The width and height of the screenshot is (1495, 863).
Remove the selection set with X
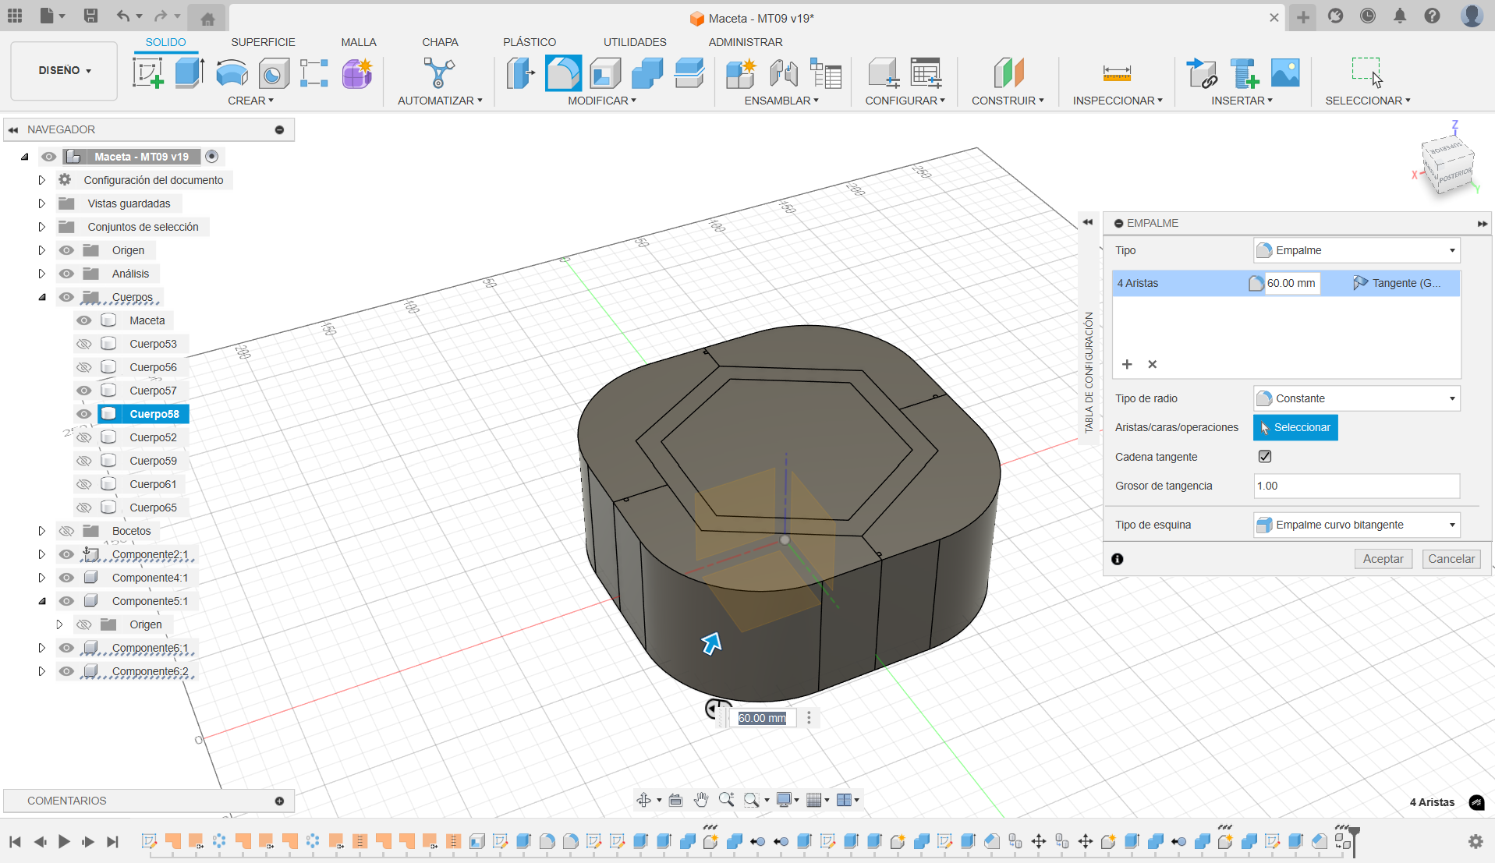1152,364
